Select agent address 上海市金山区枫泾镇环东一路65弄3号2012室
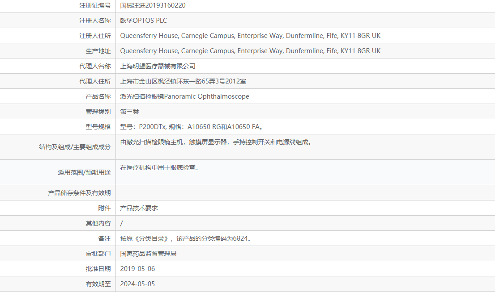The image size is (495, 292). 183,81
